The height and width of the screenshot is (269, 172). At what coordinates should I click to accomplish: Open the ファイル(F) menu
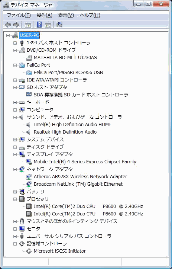pos(19,15)
